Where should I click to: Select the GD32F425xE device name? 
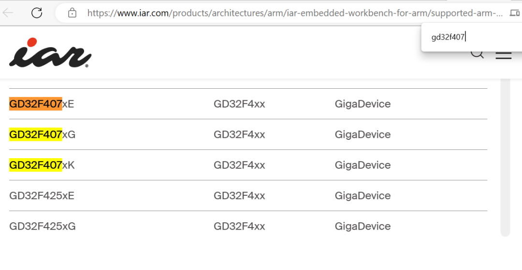(x=42, y=196)
